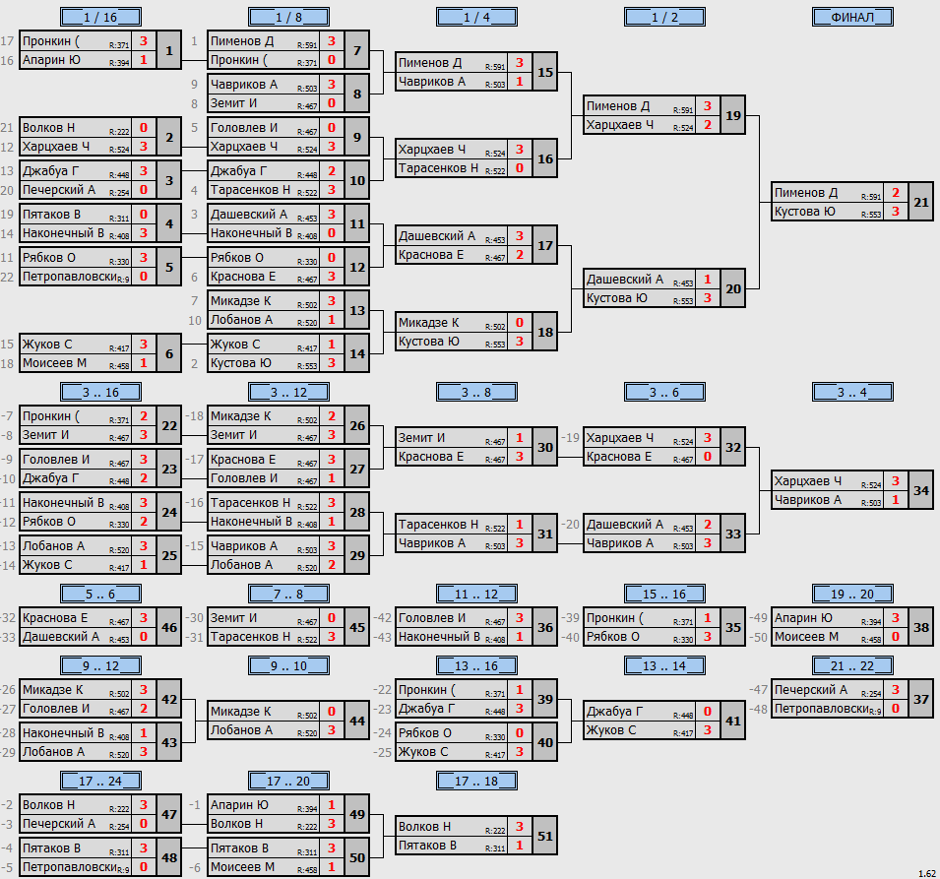Viewport: 940px width, 879px height.
Task: Click Жуков С in match 41
Action: (611, 730)
